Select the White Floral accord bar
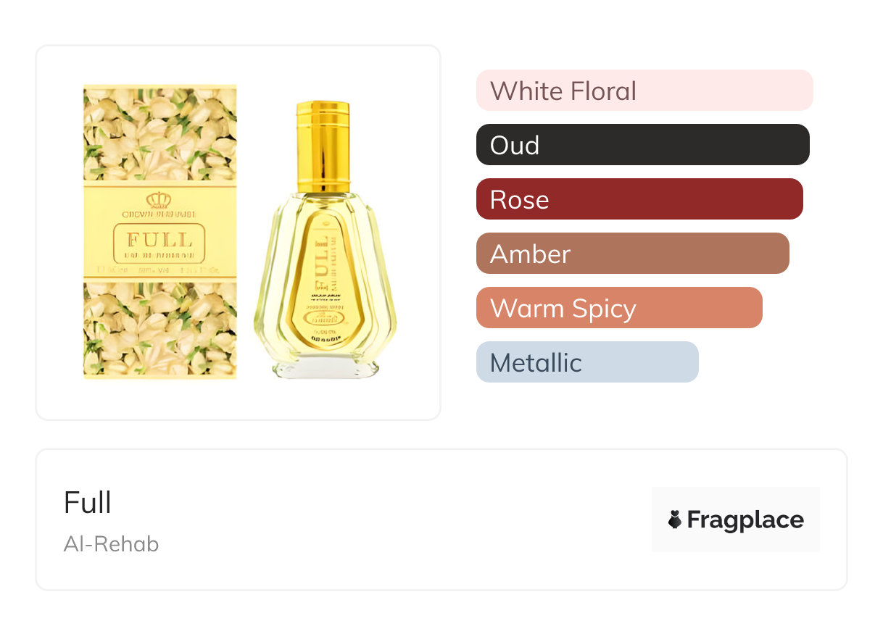 [x=644, y=91]
